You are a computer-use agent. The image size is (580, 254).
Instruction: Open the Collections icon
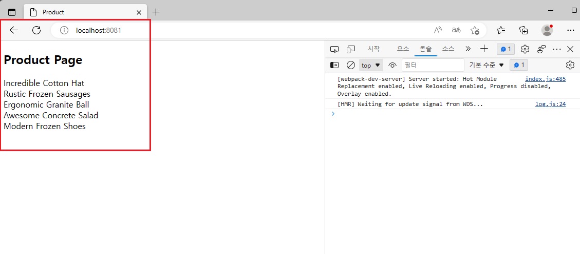click(523, 30)
